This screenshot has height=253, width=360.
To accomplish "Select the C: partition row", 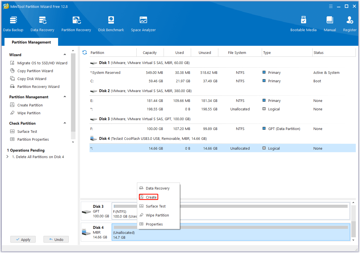I will click(x=223, y=81).
